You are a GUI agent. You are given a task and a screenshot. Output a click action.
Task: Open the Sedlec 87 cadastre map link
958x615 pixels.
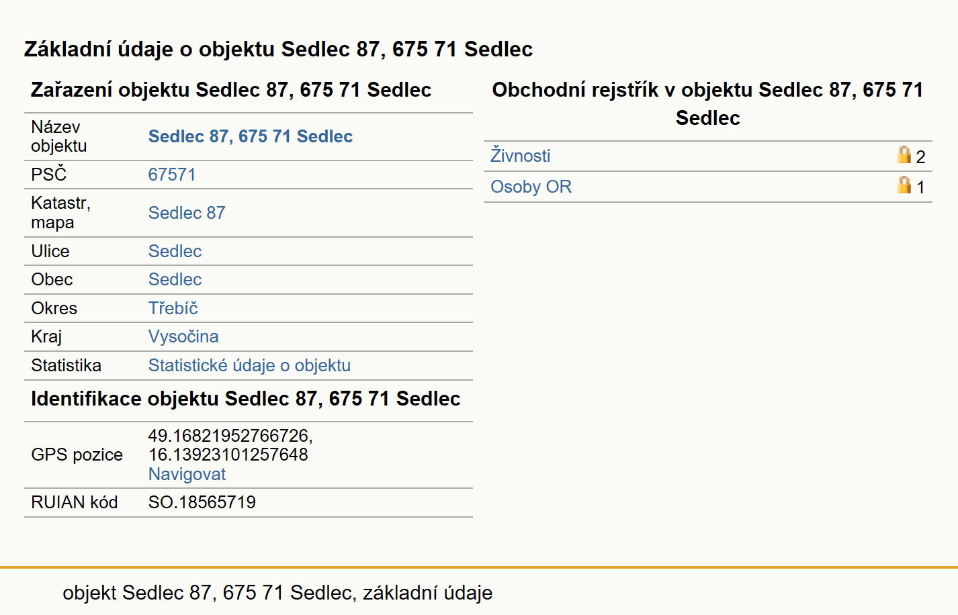pos(187,213)
